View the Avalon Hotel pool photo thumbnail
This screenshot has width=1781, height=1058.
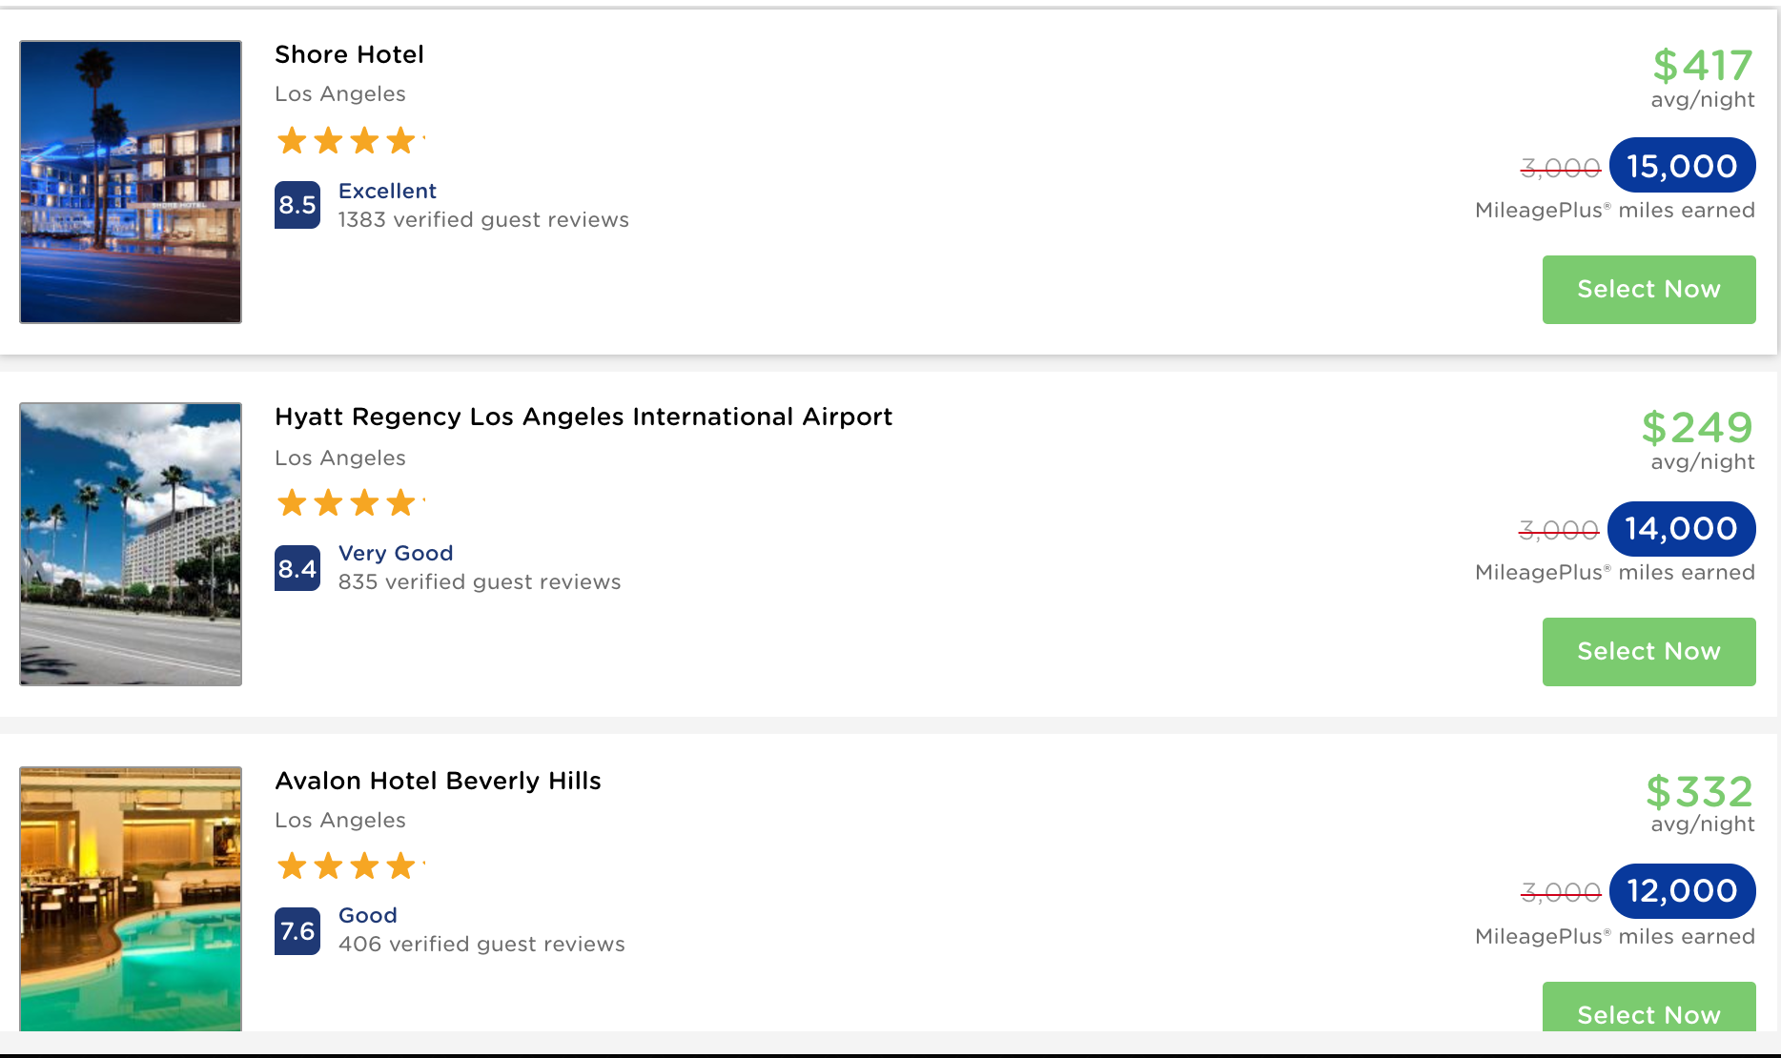click(x=131, y=899)
